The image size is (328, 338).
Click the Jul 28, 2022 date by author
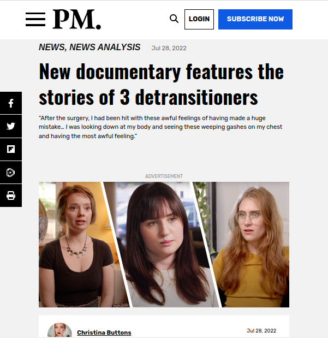261,331
